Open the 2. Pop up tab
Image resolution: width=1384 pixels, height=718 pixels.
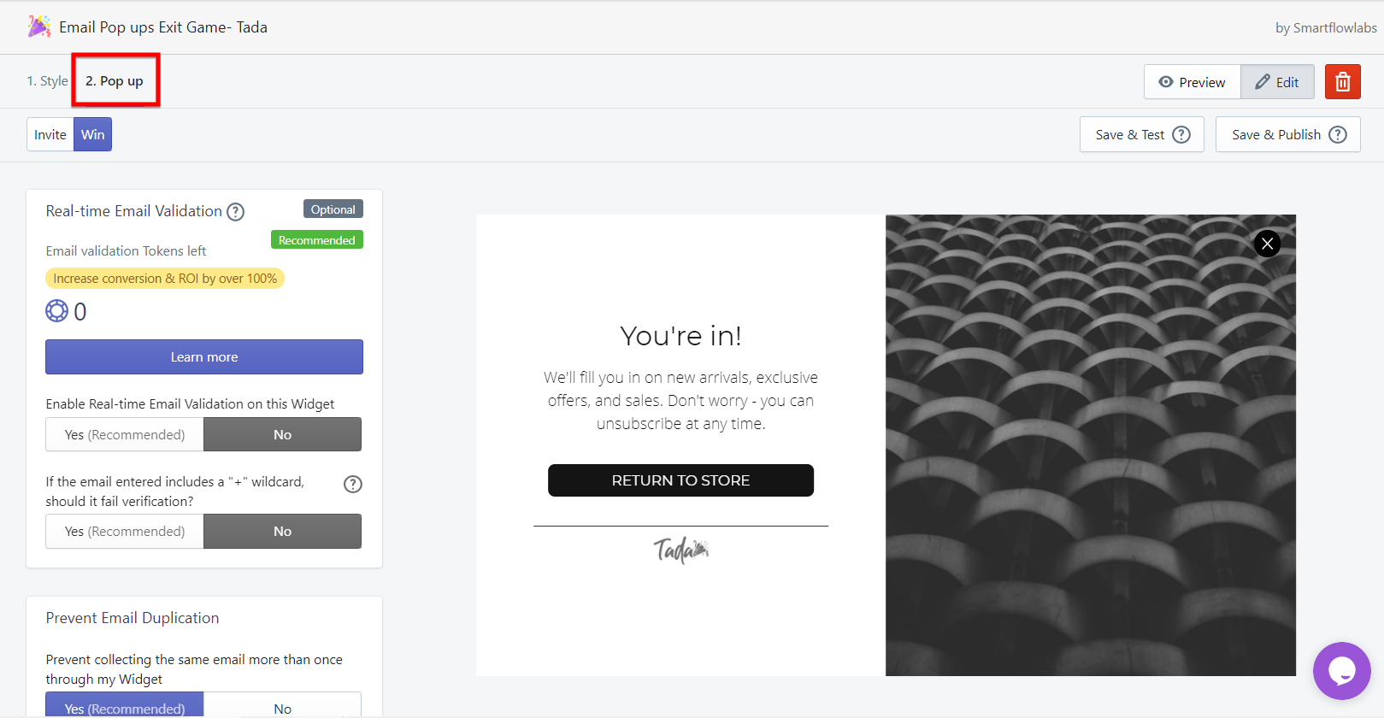[115, 81]
